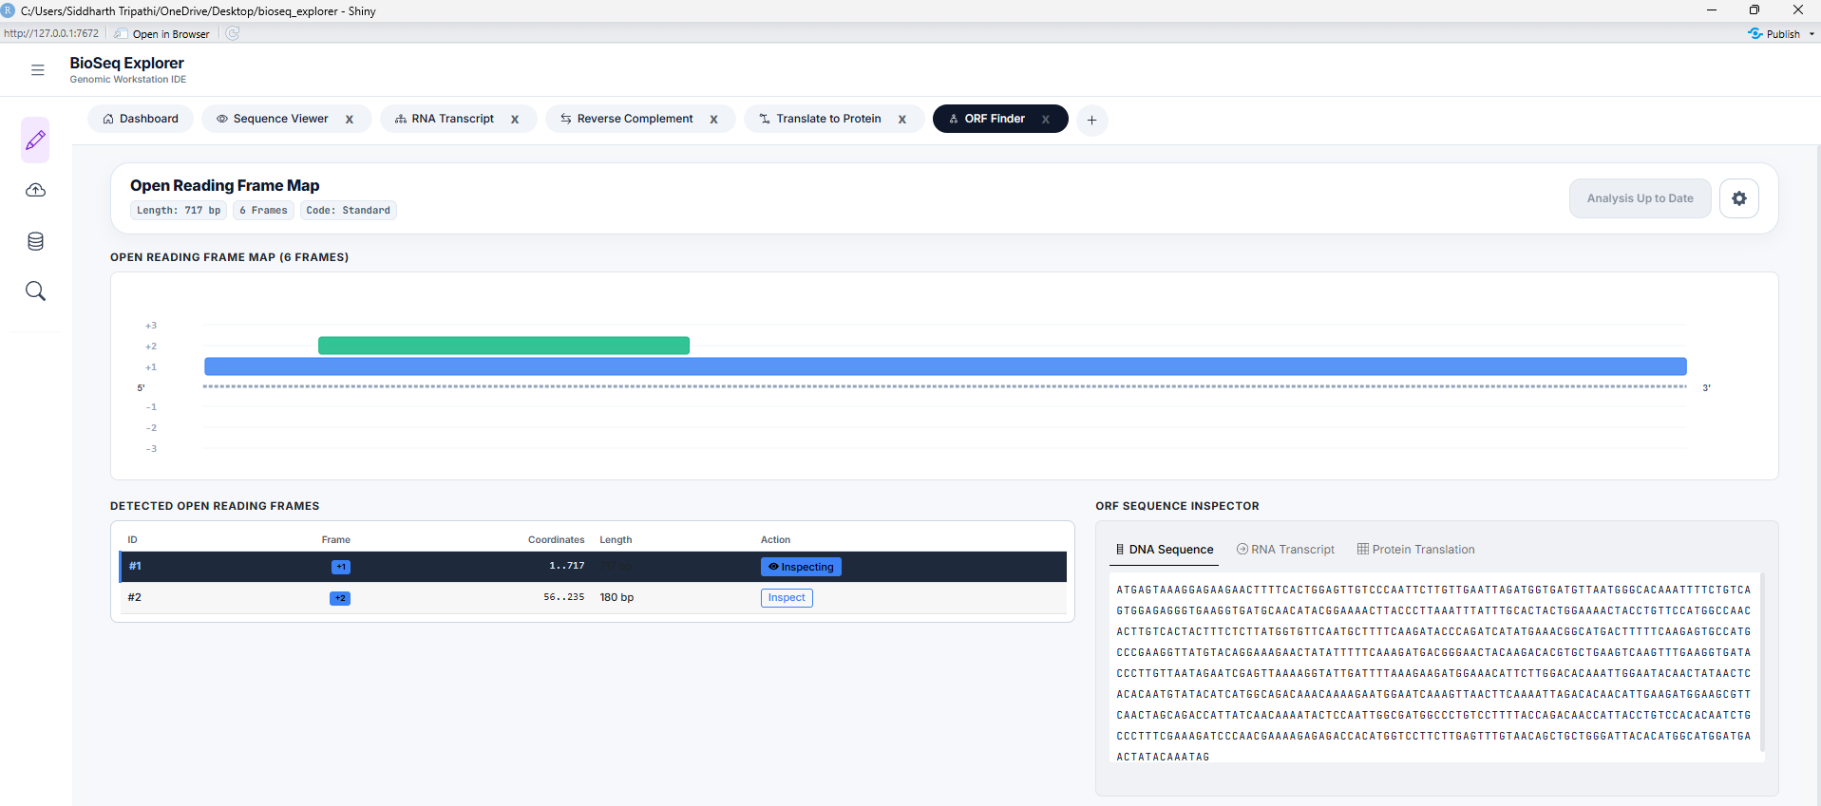Click the BioSeq Explorer title
This screenshot has width=1821, height=806.
[126, 63]
